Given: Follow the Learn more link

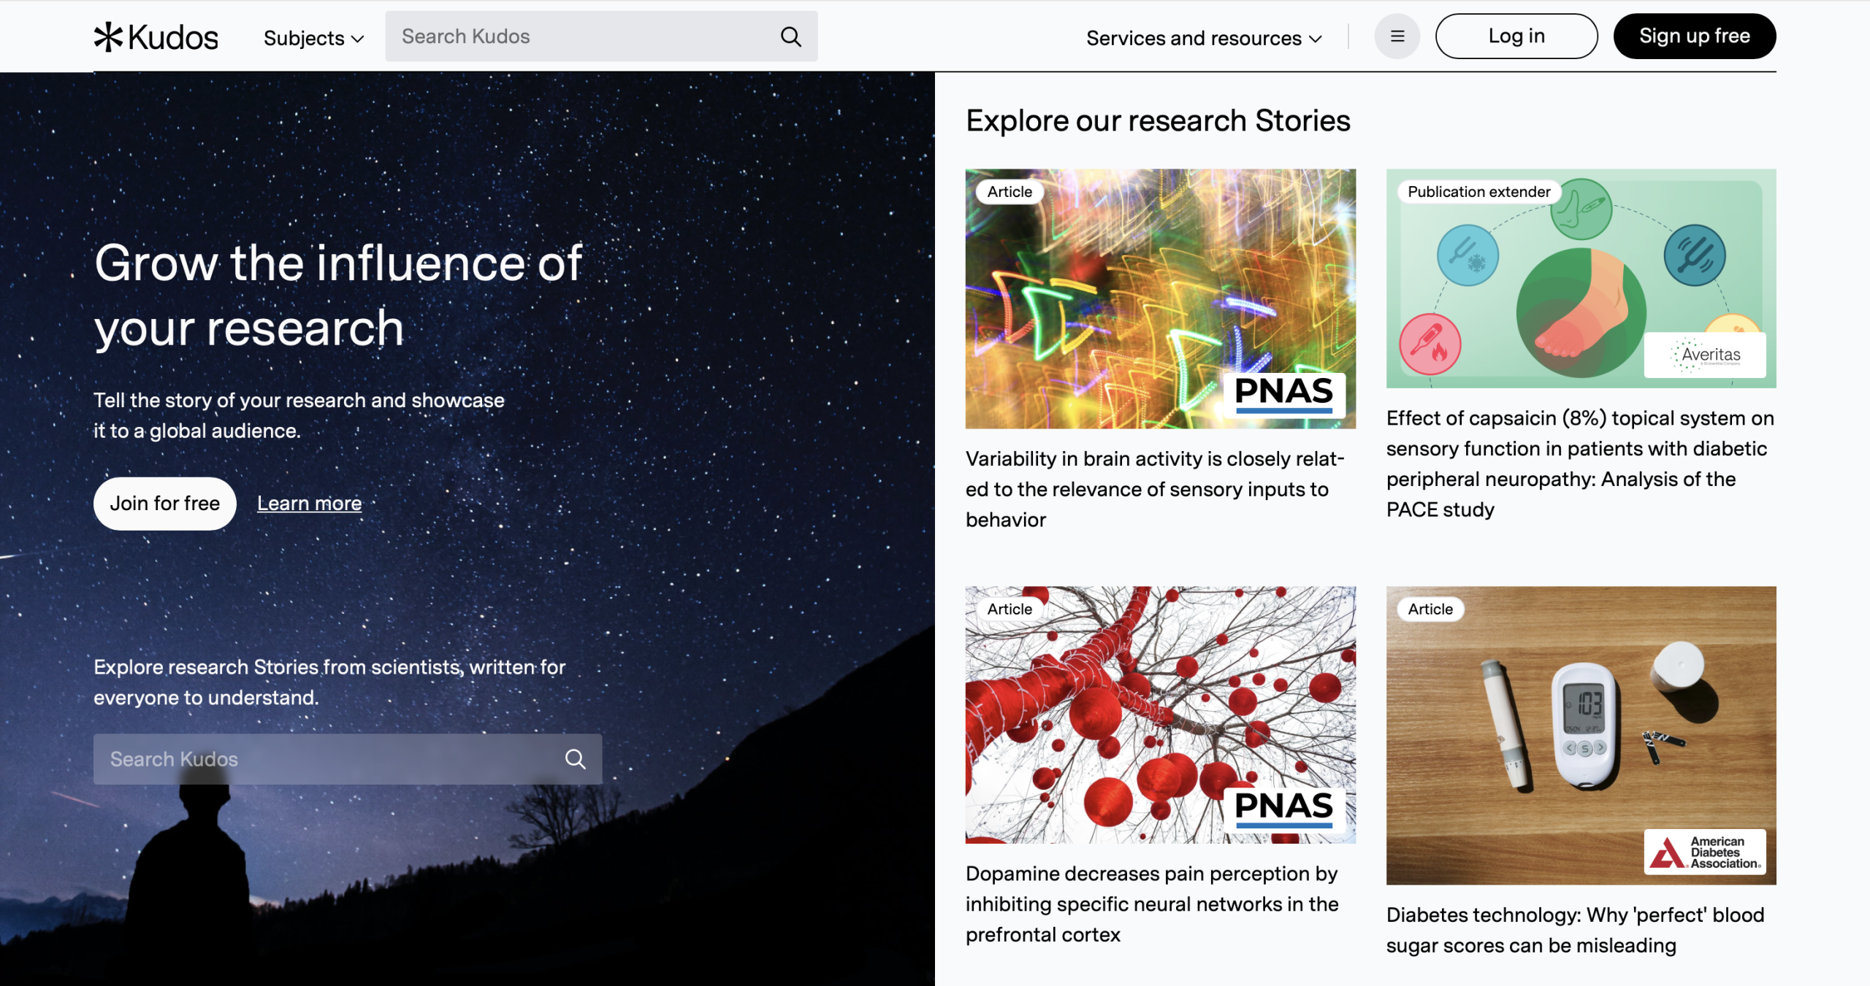Looking at the screenshot, I should click(310, 504).
